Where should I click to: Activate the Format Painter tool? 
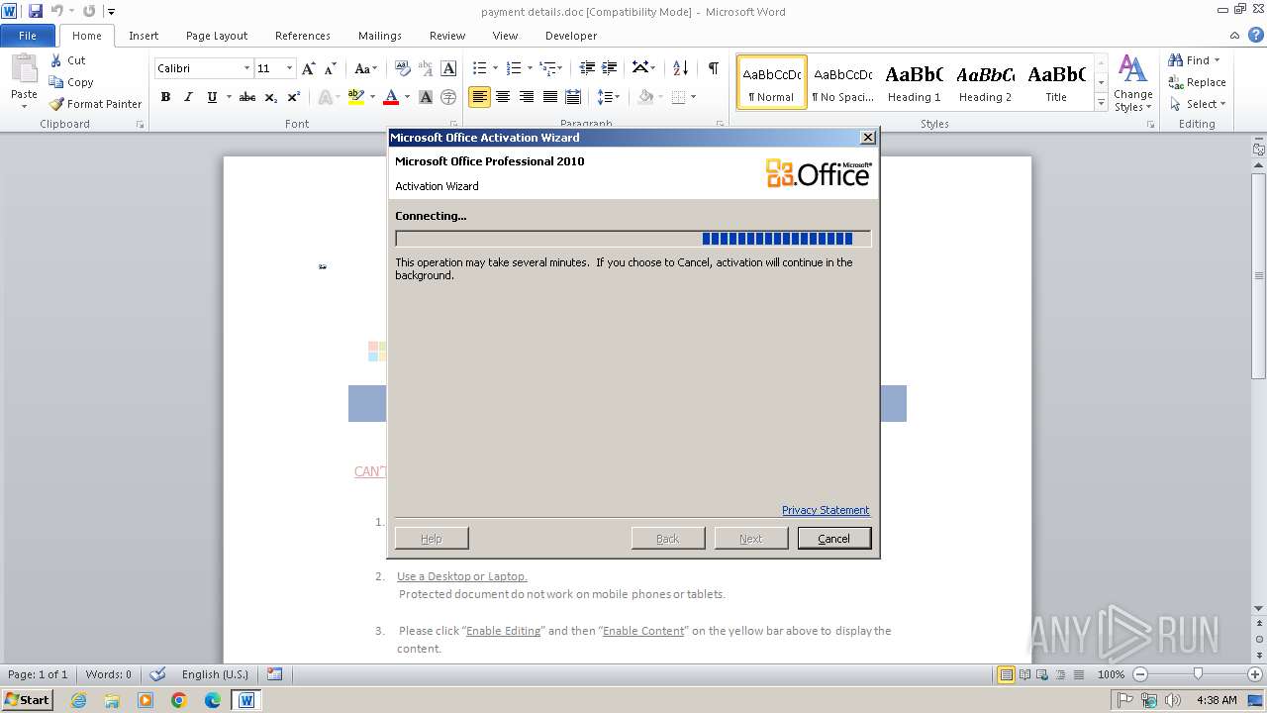point(96,104)
